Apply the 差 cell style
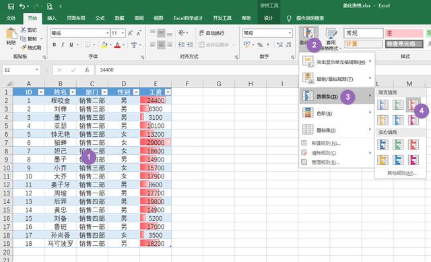The image size is (431, 262). (x=404, y=33)
